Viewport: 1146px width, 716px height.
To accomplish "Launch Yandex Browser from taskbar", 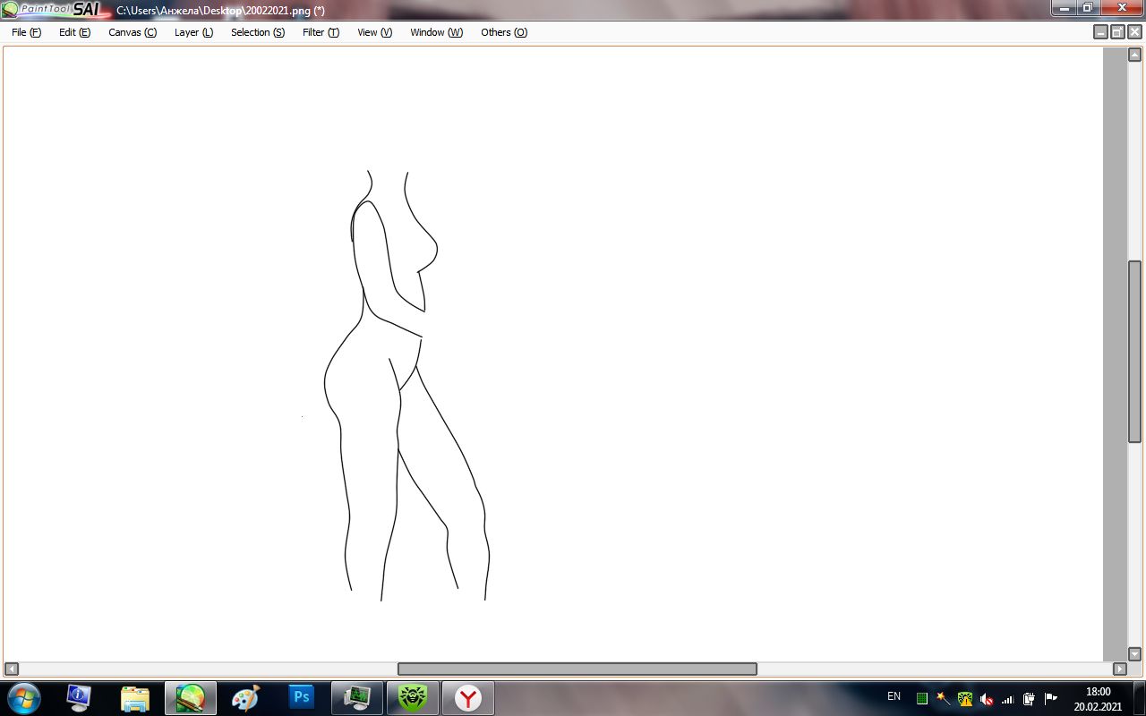I will pos(467,697).
